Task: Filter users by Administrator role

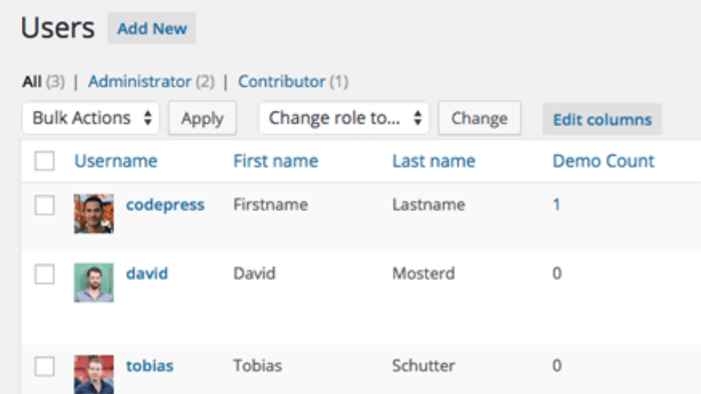Action: coord(139,82)
